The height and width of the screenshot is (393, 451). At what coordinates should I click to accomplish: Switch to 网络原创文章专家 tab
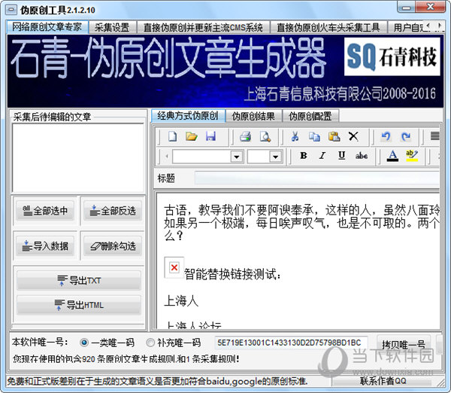(47, 27)
